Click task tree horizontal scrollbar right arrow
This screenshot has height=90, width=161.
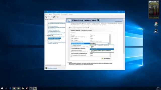(x=65, y=65)
